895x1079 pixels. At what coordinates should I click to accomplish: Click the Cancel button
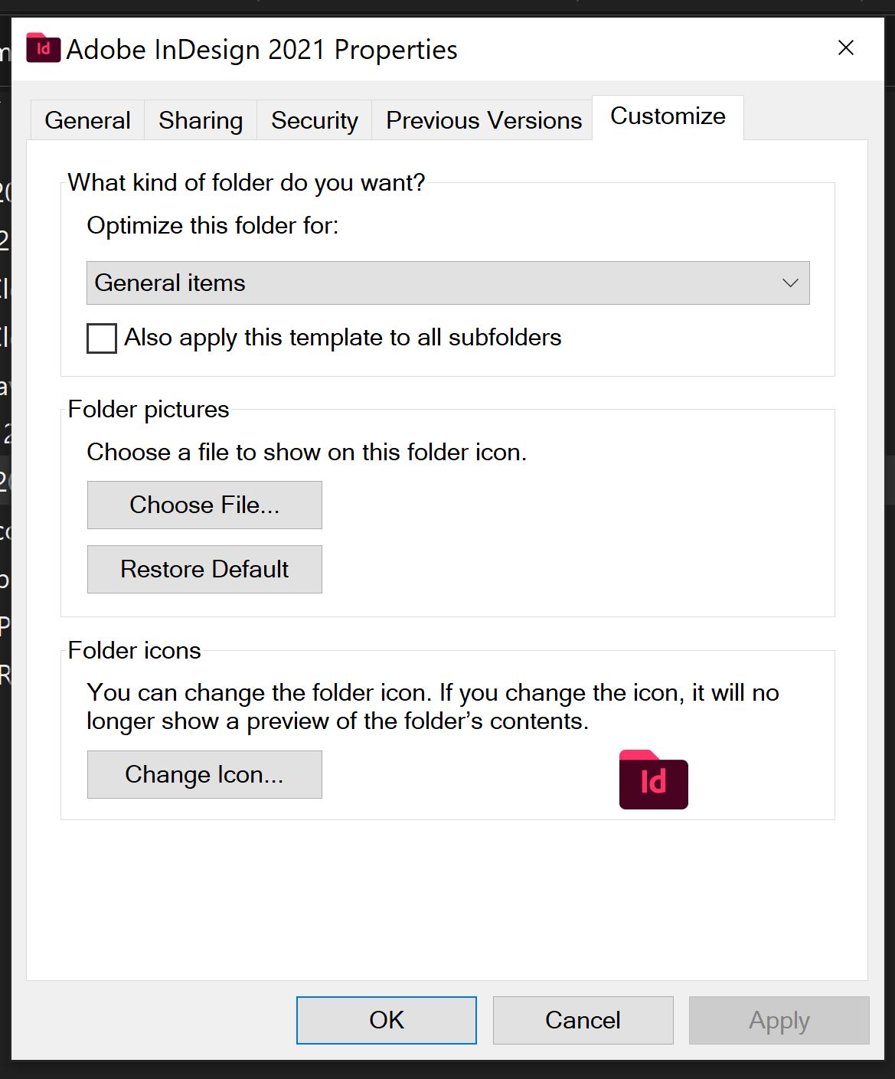583,1019
